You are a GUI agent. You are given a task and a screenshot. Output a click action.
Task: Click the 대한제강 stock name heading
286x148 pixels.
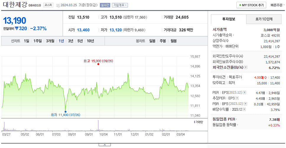15,5
